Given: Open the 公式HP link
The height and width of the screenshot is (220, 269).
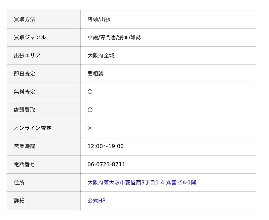Looking at the screenshot, I should [97, 201].
